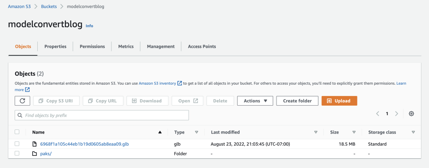Click the Learn more link

point(401,83)
